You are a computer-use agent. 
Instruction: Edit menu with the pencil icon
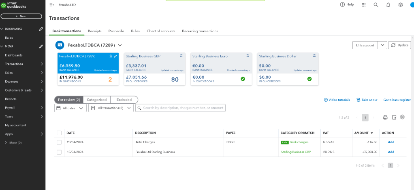[x=41, y=46]
